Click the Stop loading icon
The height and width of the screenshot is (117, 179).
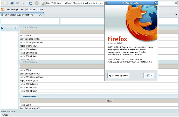pos(37,3)
